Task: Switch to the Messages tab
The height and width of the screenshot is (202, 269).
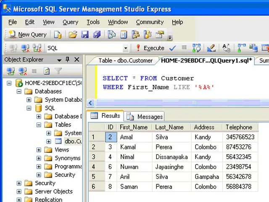Action: 145,117
